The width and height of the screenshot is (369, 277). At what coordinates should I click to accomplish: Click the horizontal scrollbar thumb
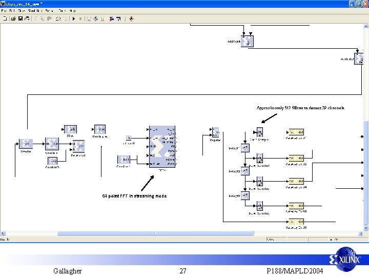tap(156, 233)
